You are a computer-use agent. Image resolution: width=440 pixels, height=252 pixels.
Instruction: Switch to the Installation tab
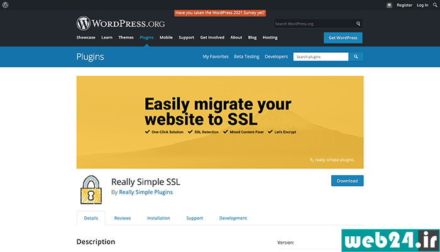point(158,218)
